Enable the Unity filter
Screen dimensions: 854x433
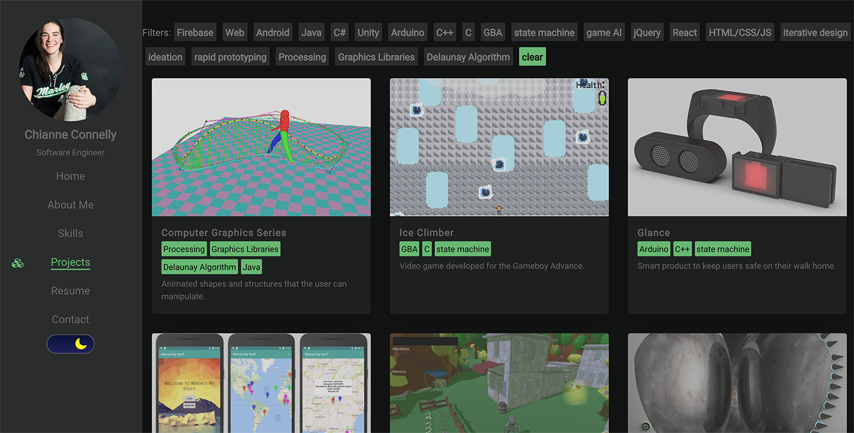click(x=368, y=32)
